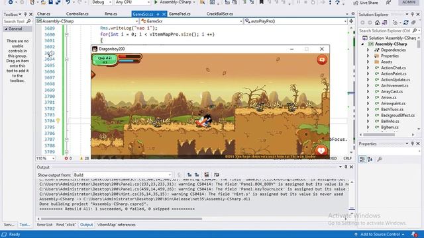Select BachTuoc.cs in Solution Explorer
The height and width of the screenshot is (238, 424).
(392, 109)
